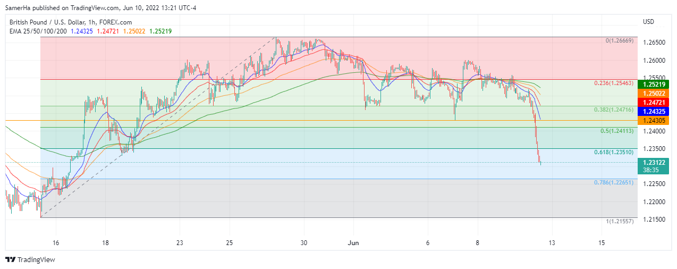
Task: Click the 0.382(1.24716) Fibonacci level label
Action: [614, 110]
